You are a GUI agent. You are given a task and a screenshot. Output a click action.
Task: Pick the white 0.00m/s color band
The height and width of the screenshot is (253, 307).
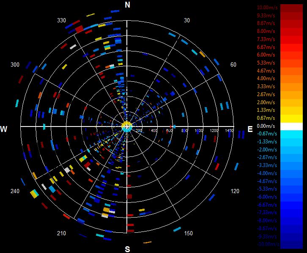(291, 126)
